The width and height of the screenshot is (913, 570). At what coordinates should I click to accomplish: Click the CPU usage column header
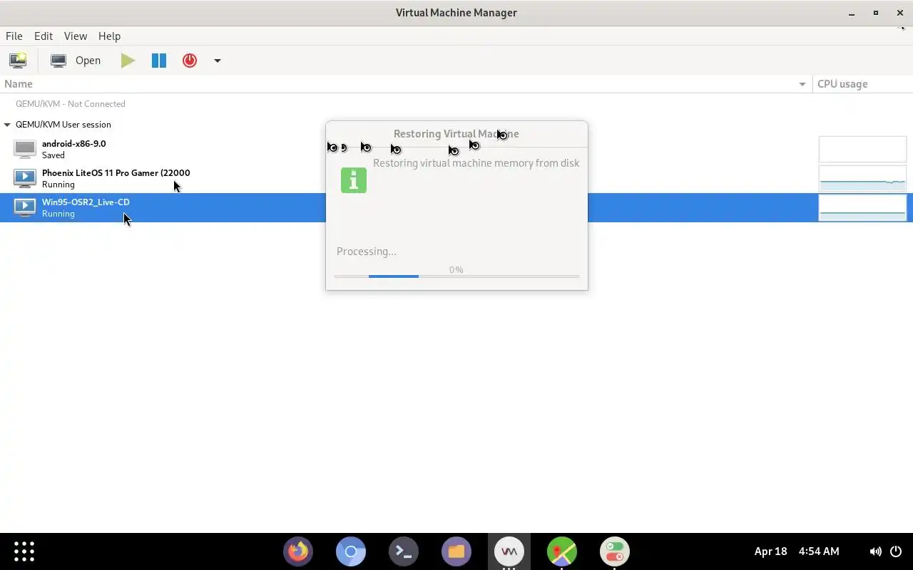click(x=863, y=84)
